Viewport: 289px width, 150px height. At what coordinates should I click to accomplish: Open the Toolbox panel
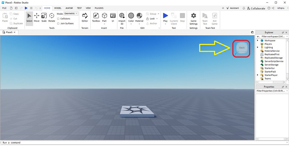96,17
